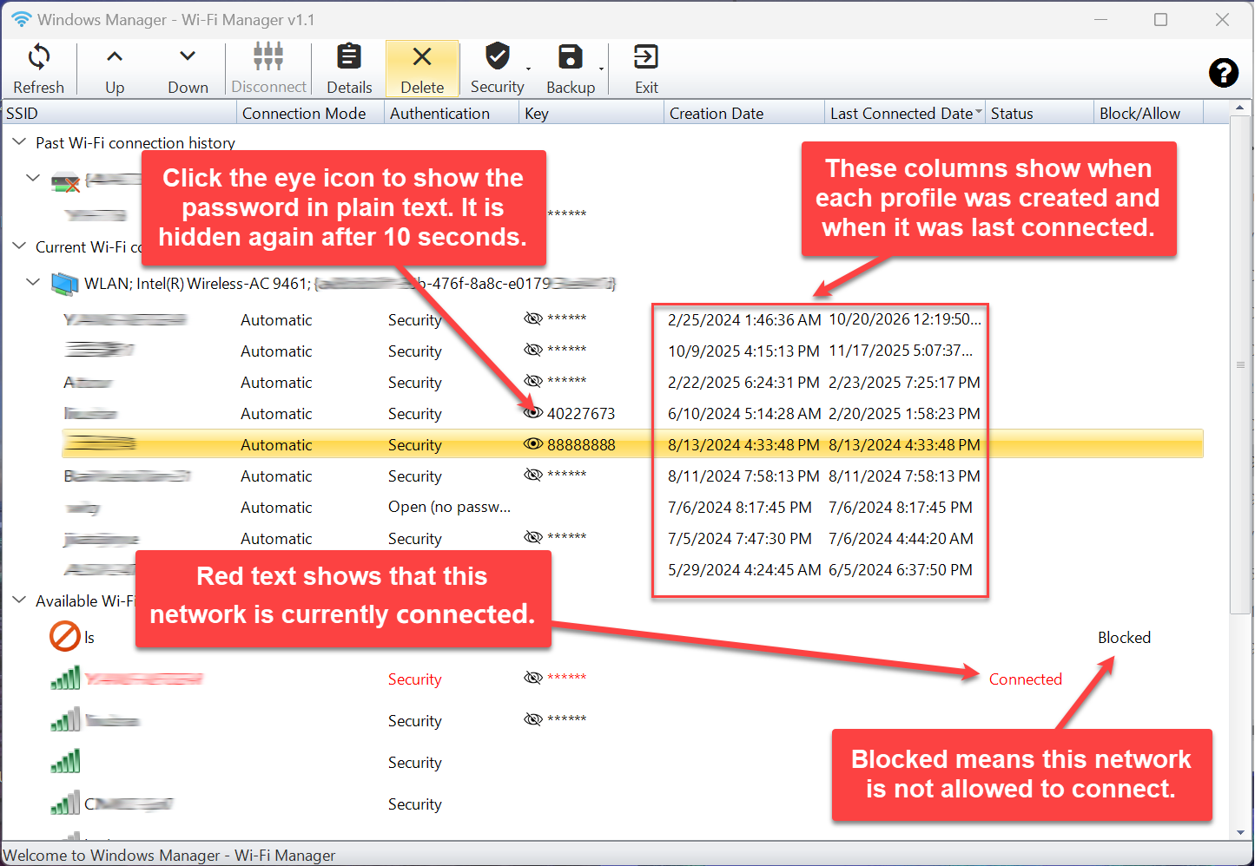Show password for profile created 2/25/2024 1:46:36 AM
1255x866 pixels.
(x=533, y=318)
